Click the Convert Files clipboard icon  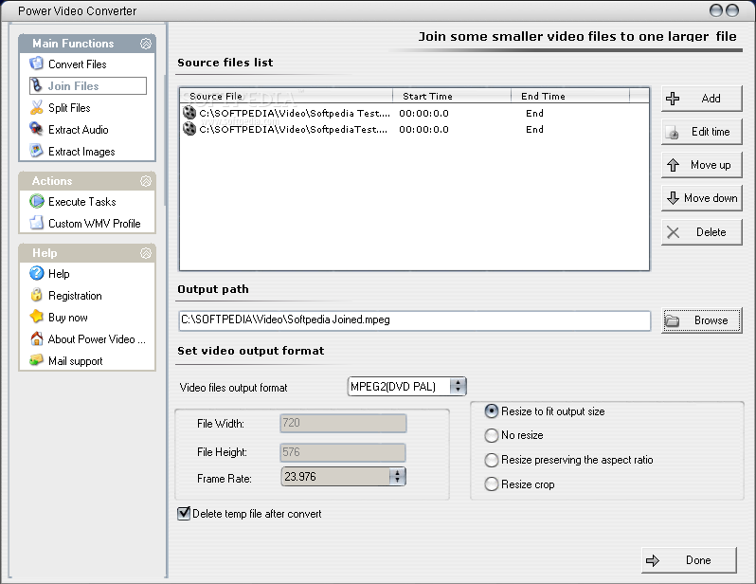37,64
